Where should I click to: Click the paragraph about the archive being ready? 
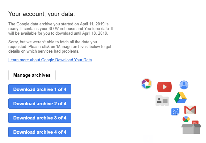[58, 28]
